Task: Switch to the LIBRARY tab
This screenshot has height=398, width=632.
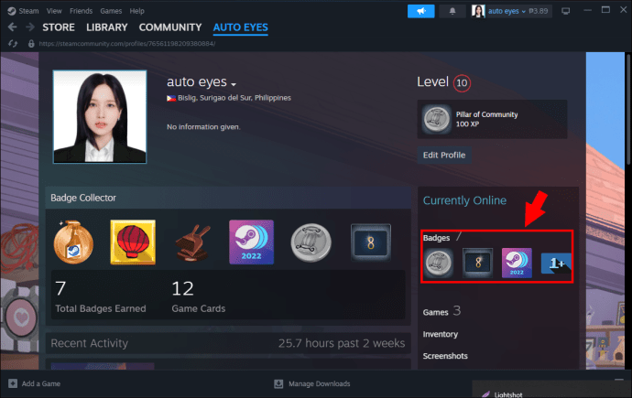Action: click(x=106, y=27)
